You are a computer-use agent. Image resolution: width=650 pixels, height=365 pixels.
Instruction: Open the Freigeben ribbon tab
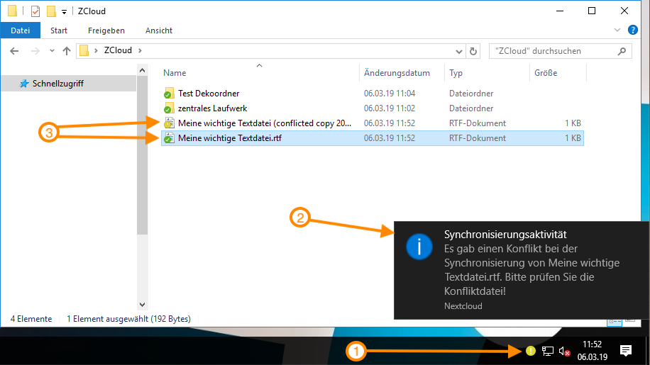click(106, 30)
